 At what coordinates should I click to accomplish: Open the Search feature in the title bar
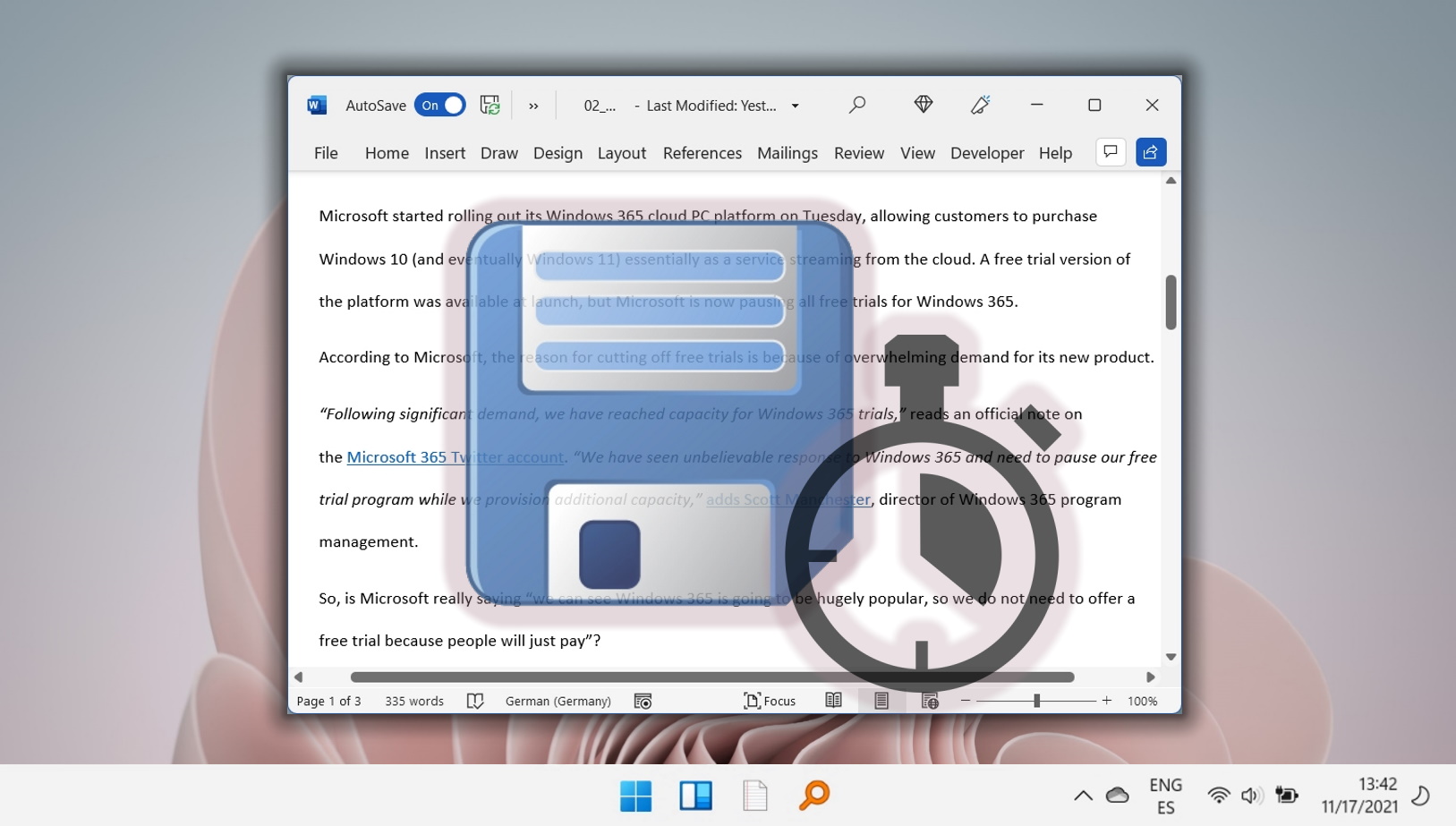pyautogui.click(x=856, y=105)
